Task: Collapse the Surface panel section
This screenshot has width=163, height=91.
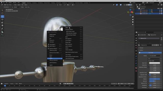Action: (x=141, y=50)
